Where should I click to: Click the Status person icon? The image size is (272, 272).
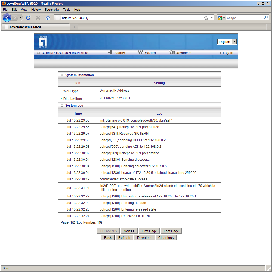[110, 52]
